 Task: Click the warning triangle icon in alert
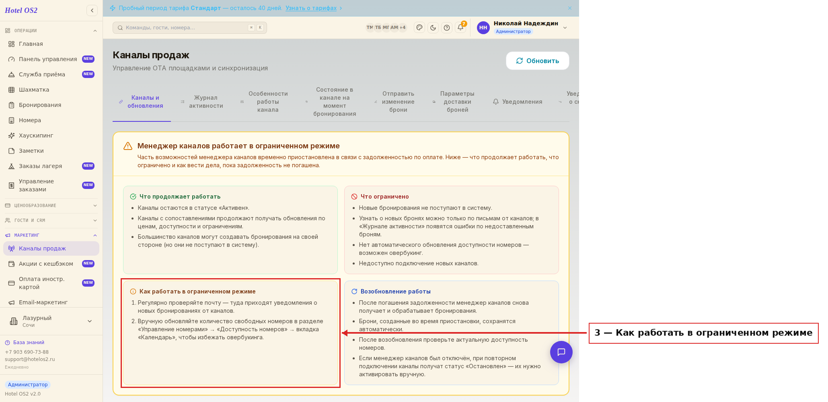[128, 146]
